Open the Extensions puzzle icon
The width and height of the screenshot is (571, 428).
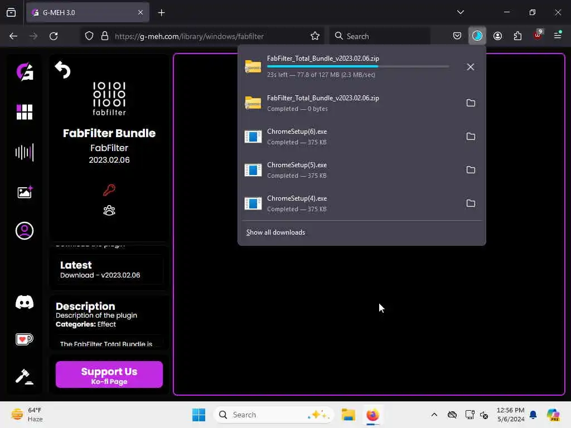coord(517,36)
